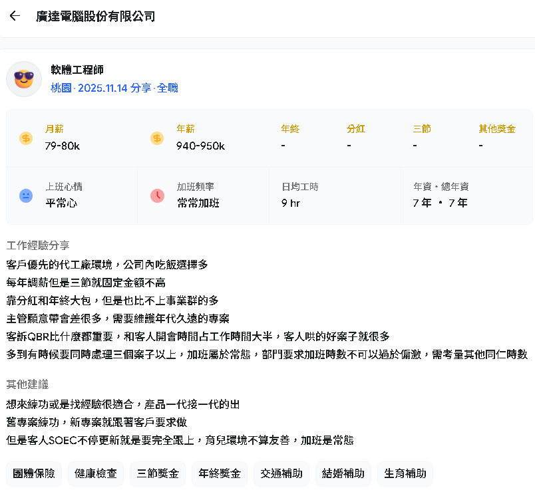Click the 其他建議 section heading
Viewport: 535px width, 496px height.
coord(27,384)
